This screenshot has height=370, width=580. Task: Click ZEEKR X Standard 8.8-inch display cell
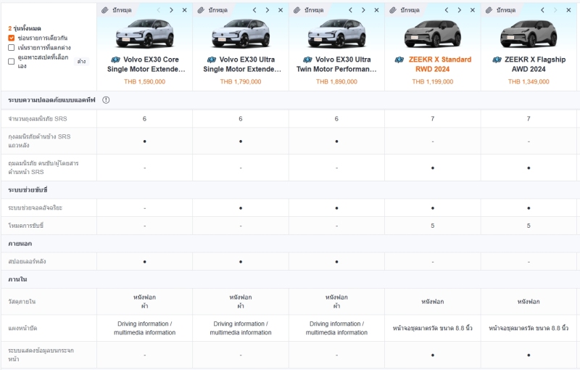click(432, 328)
